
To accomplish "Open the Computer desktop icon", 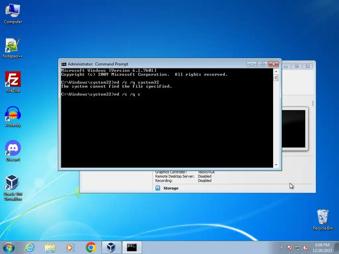I will click(13, 13).
